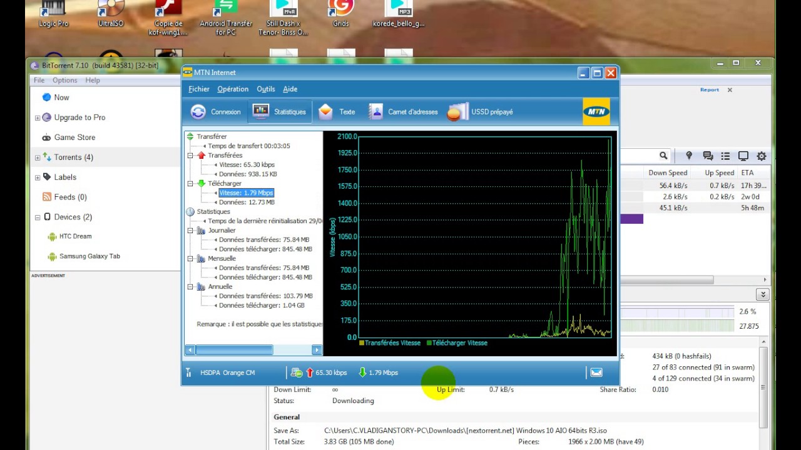Open Grids desktop shortcut
Screen dimensions: 801x450
tap(340, 14)
